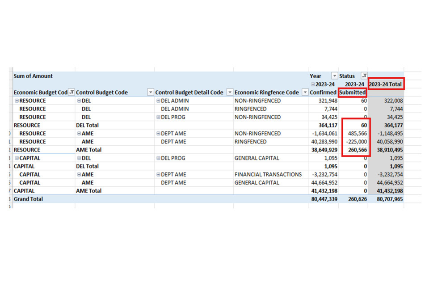The height and width of the screenshot is (286, 429).
Task: Select the 2023-24 Total header cell
Action: 386,84
